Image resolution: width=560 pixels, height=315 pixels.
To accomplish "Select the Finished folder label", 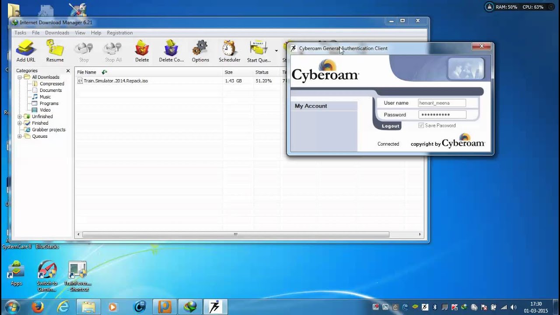I will tap(40, 123).
